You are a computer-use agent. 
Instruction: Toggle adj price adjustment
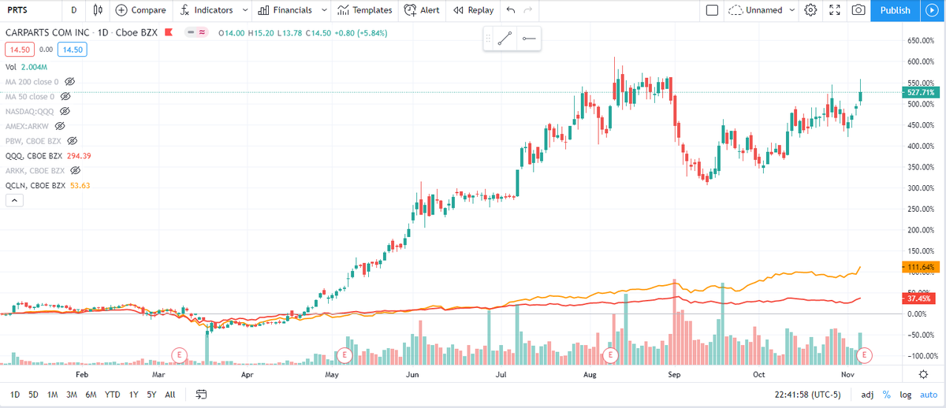[867, 394]
